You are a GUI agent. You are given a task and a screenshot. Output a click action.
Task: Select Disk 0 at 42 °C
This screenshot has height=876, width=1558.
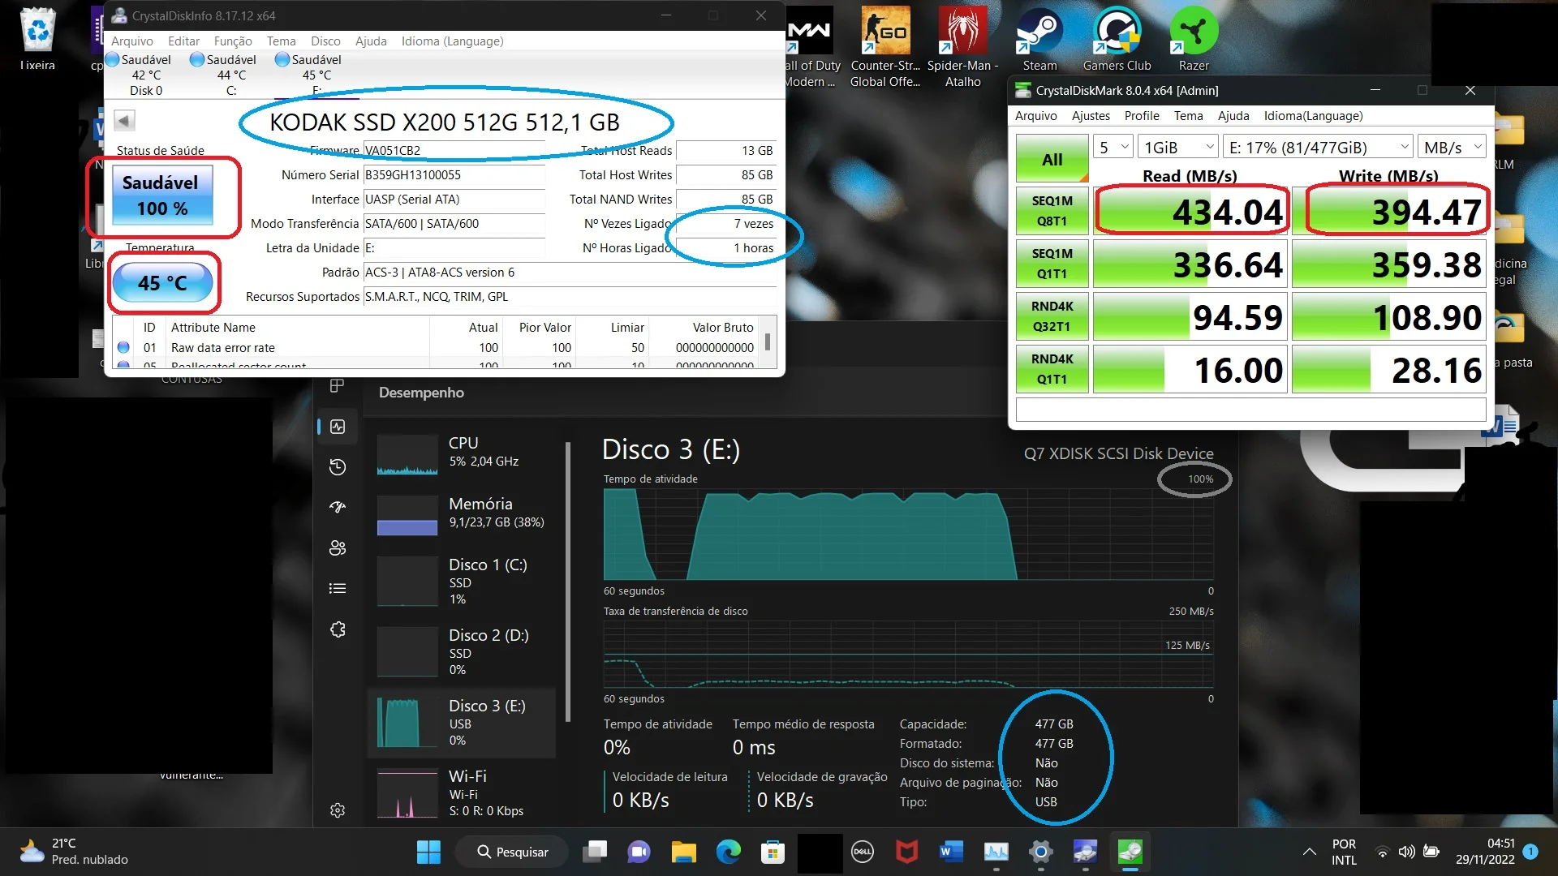click(x=146, y=75)
